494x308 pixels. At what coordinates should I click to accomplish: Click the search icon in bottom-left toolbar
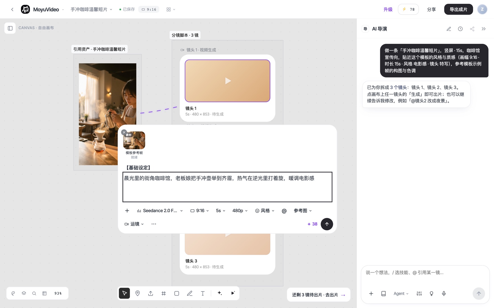point(34,293)
